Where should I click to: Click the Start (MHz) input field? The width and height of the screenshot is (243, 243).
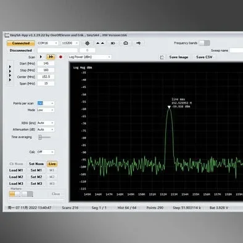[46, 64]
